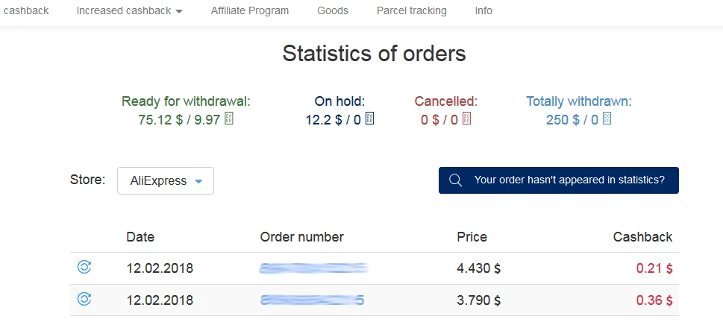Click the bonus icon beside Totally withdrawn amount
The height and width of the screenshot is (322, 723).
607,119
